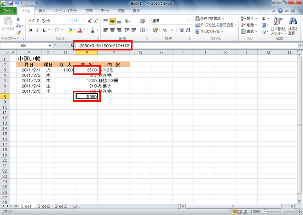Click the Clear eraser icon

[x=264, y=31]
